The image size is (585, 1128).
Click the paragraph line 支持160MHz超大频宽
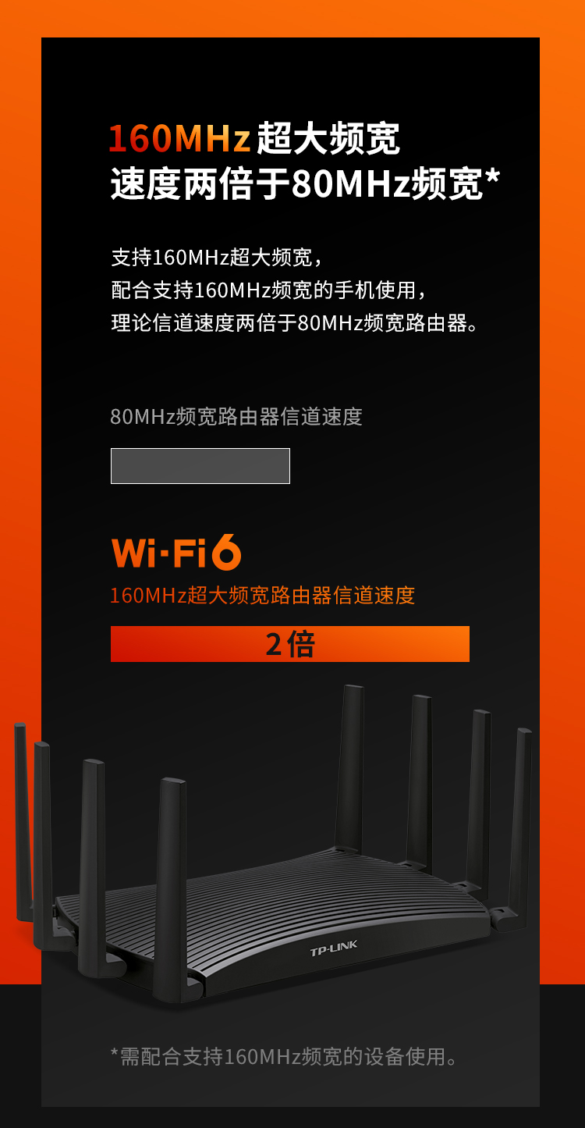click(x=217, y=257)
